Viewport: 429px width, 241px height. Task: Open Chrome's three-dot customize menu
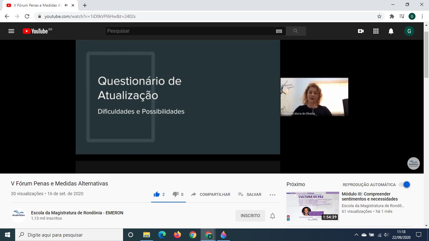pos(422,16)
